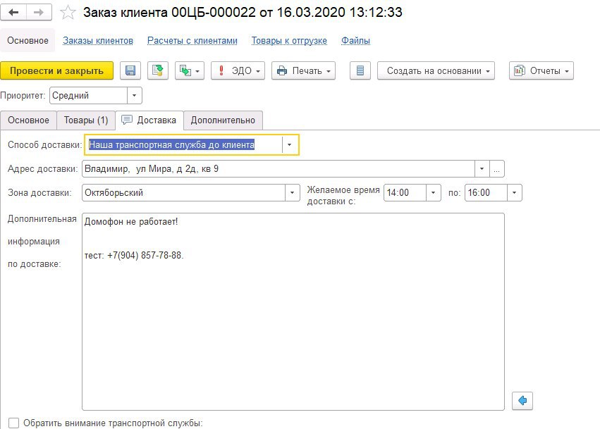Screen dimensions: 600x429
Task: Switch to the Основное form tab
Action: [x=28, y=120]
